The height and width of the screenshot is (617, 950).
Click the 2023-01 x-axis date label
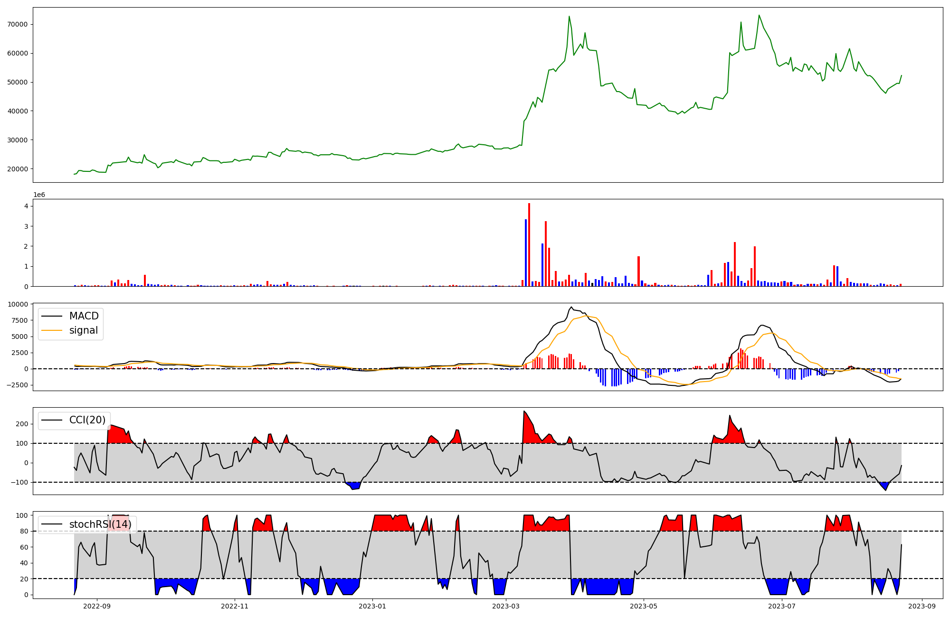(x=372, y=606)
